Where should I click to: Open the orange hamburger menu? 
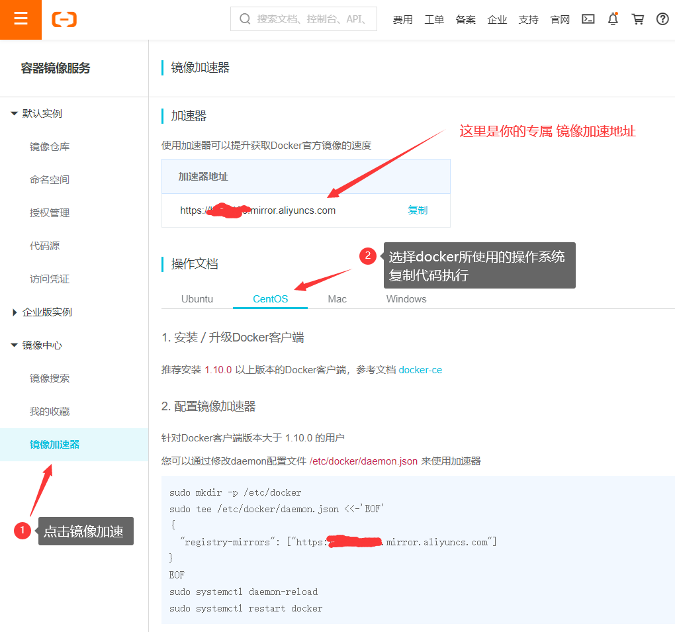(21, 19)
